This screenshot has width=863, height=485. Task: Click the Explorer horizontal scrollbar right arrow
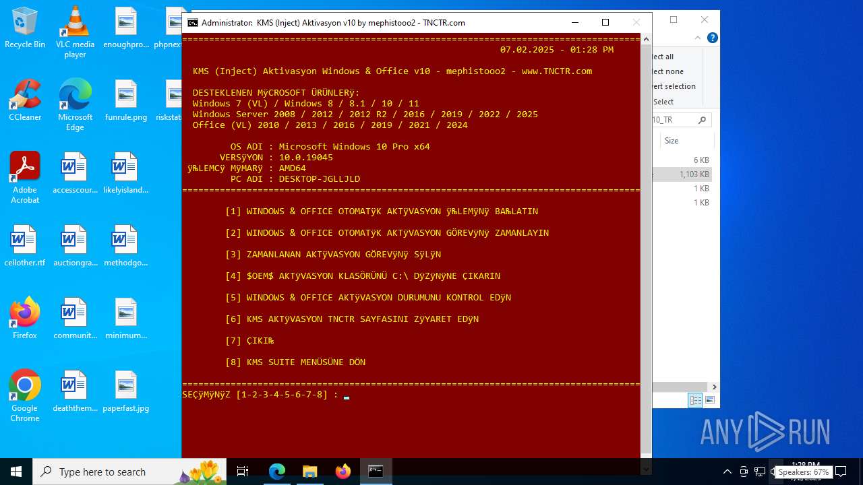click(714, 387)
